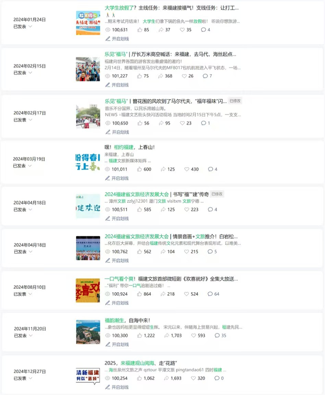Click heart icon showing 320
Screen dimensions: 325x395
tap(193, 378)
